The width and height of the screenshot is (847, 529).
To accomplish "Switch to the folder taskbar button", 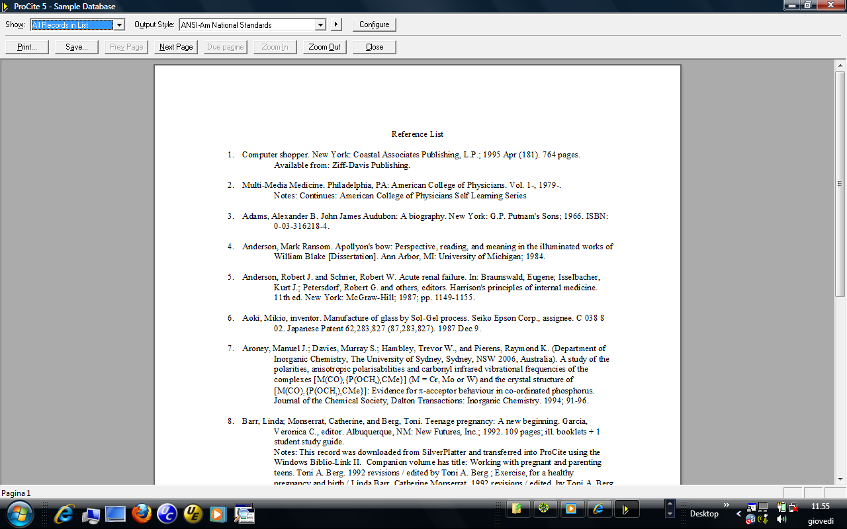I will click(518, 509).
